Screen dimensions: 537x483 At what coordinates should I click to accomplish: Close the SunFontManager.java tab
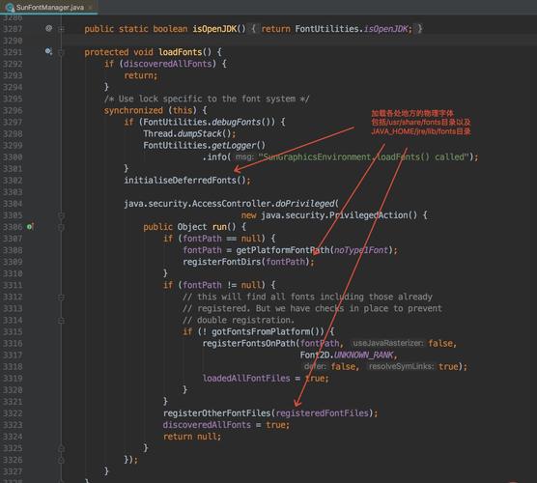[90, 7]
